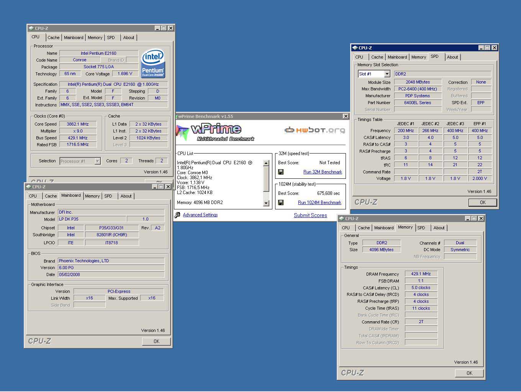Click the save icon for 32M benchmark score
521x392 pixels.
click(281, 172)
